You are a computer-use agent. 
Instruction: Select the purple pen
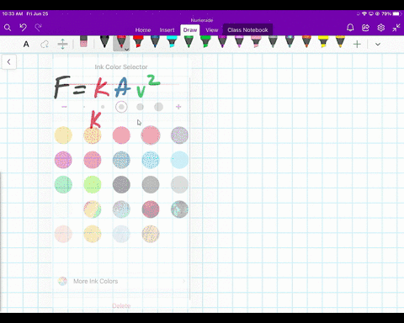coord(222,41)
